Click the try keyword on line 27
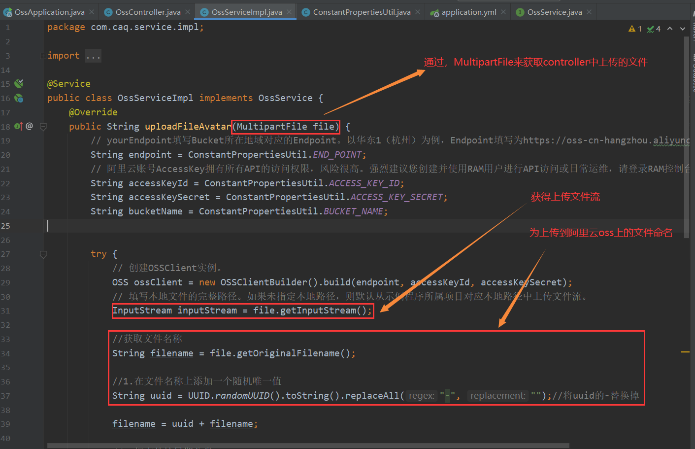695x449 pixels. click(99, 254)
